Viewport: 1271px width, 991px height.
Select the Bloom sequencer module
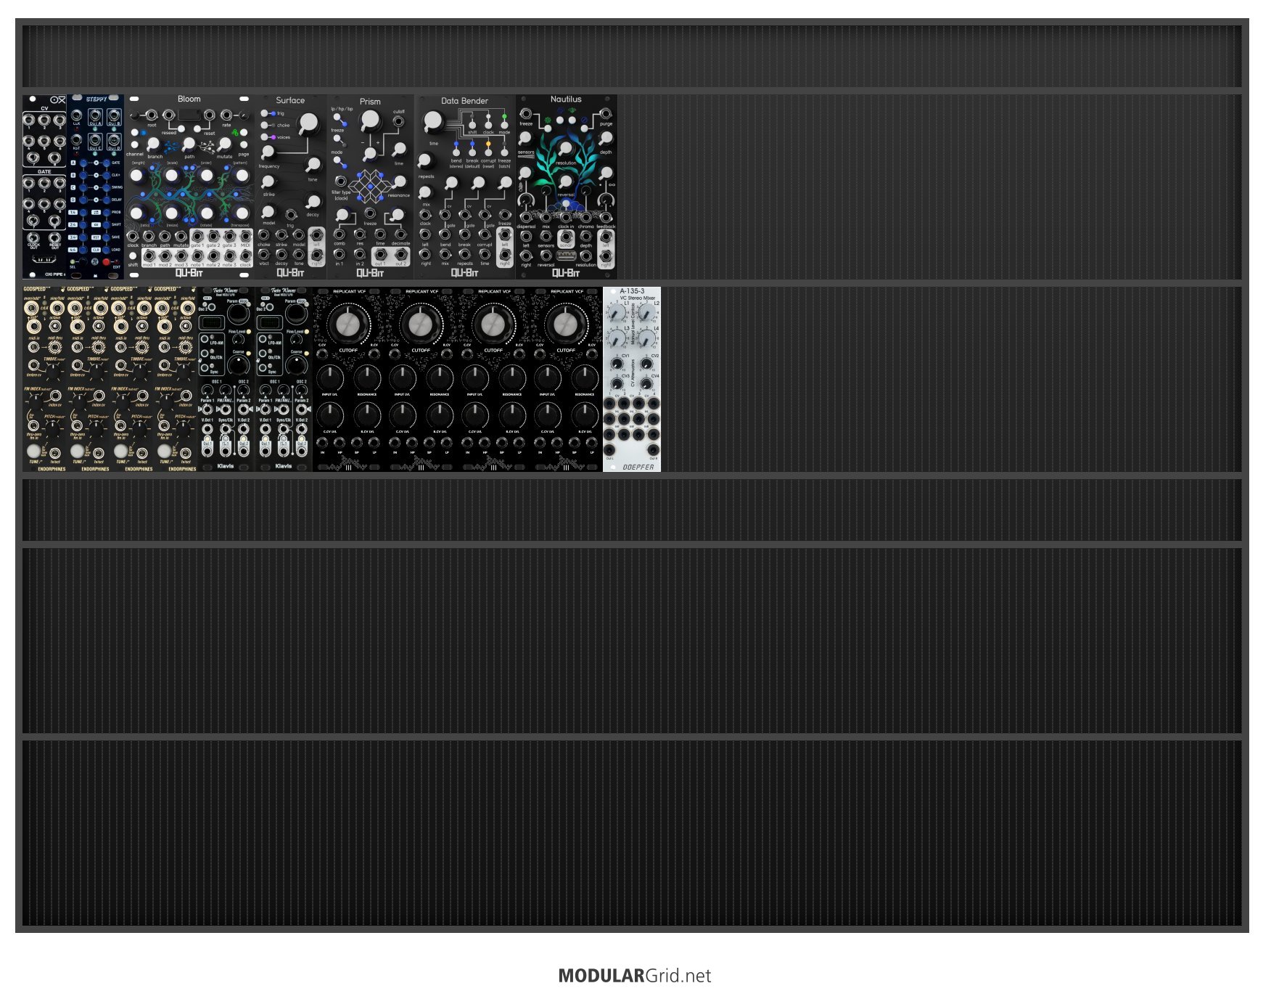tap(189, 187)
